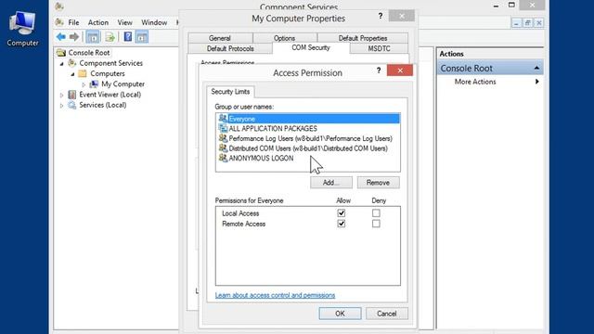
Task: Expand the My Computer tree node
Action: [x=84, y=84]
